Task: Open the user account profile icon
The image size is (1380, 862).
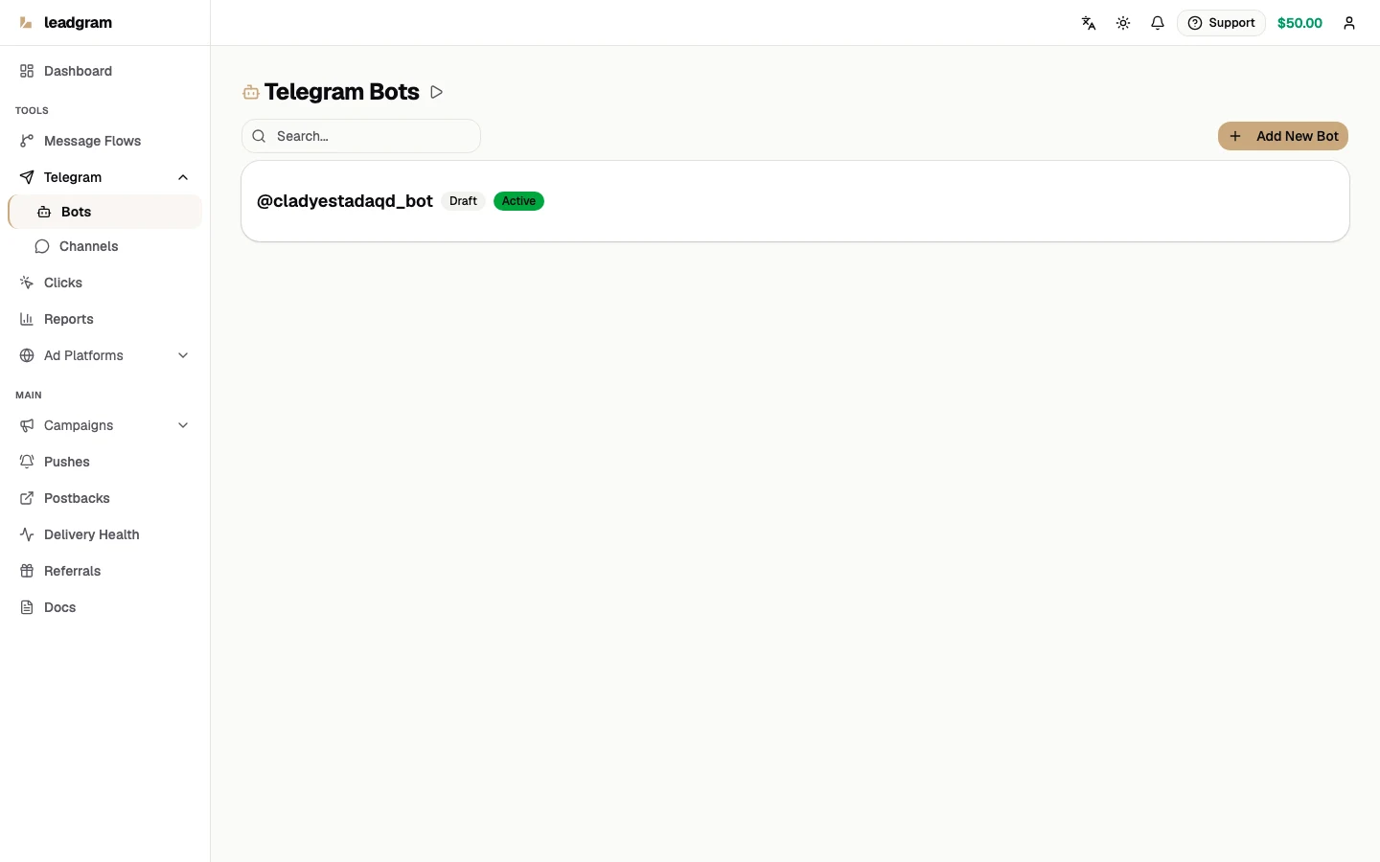Action: tap(1349, 23)
